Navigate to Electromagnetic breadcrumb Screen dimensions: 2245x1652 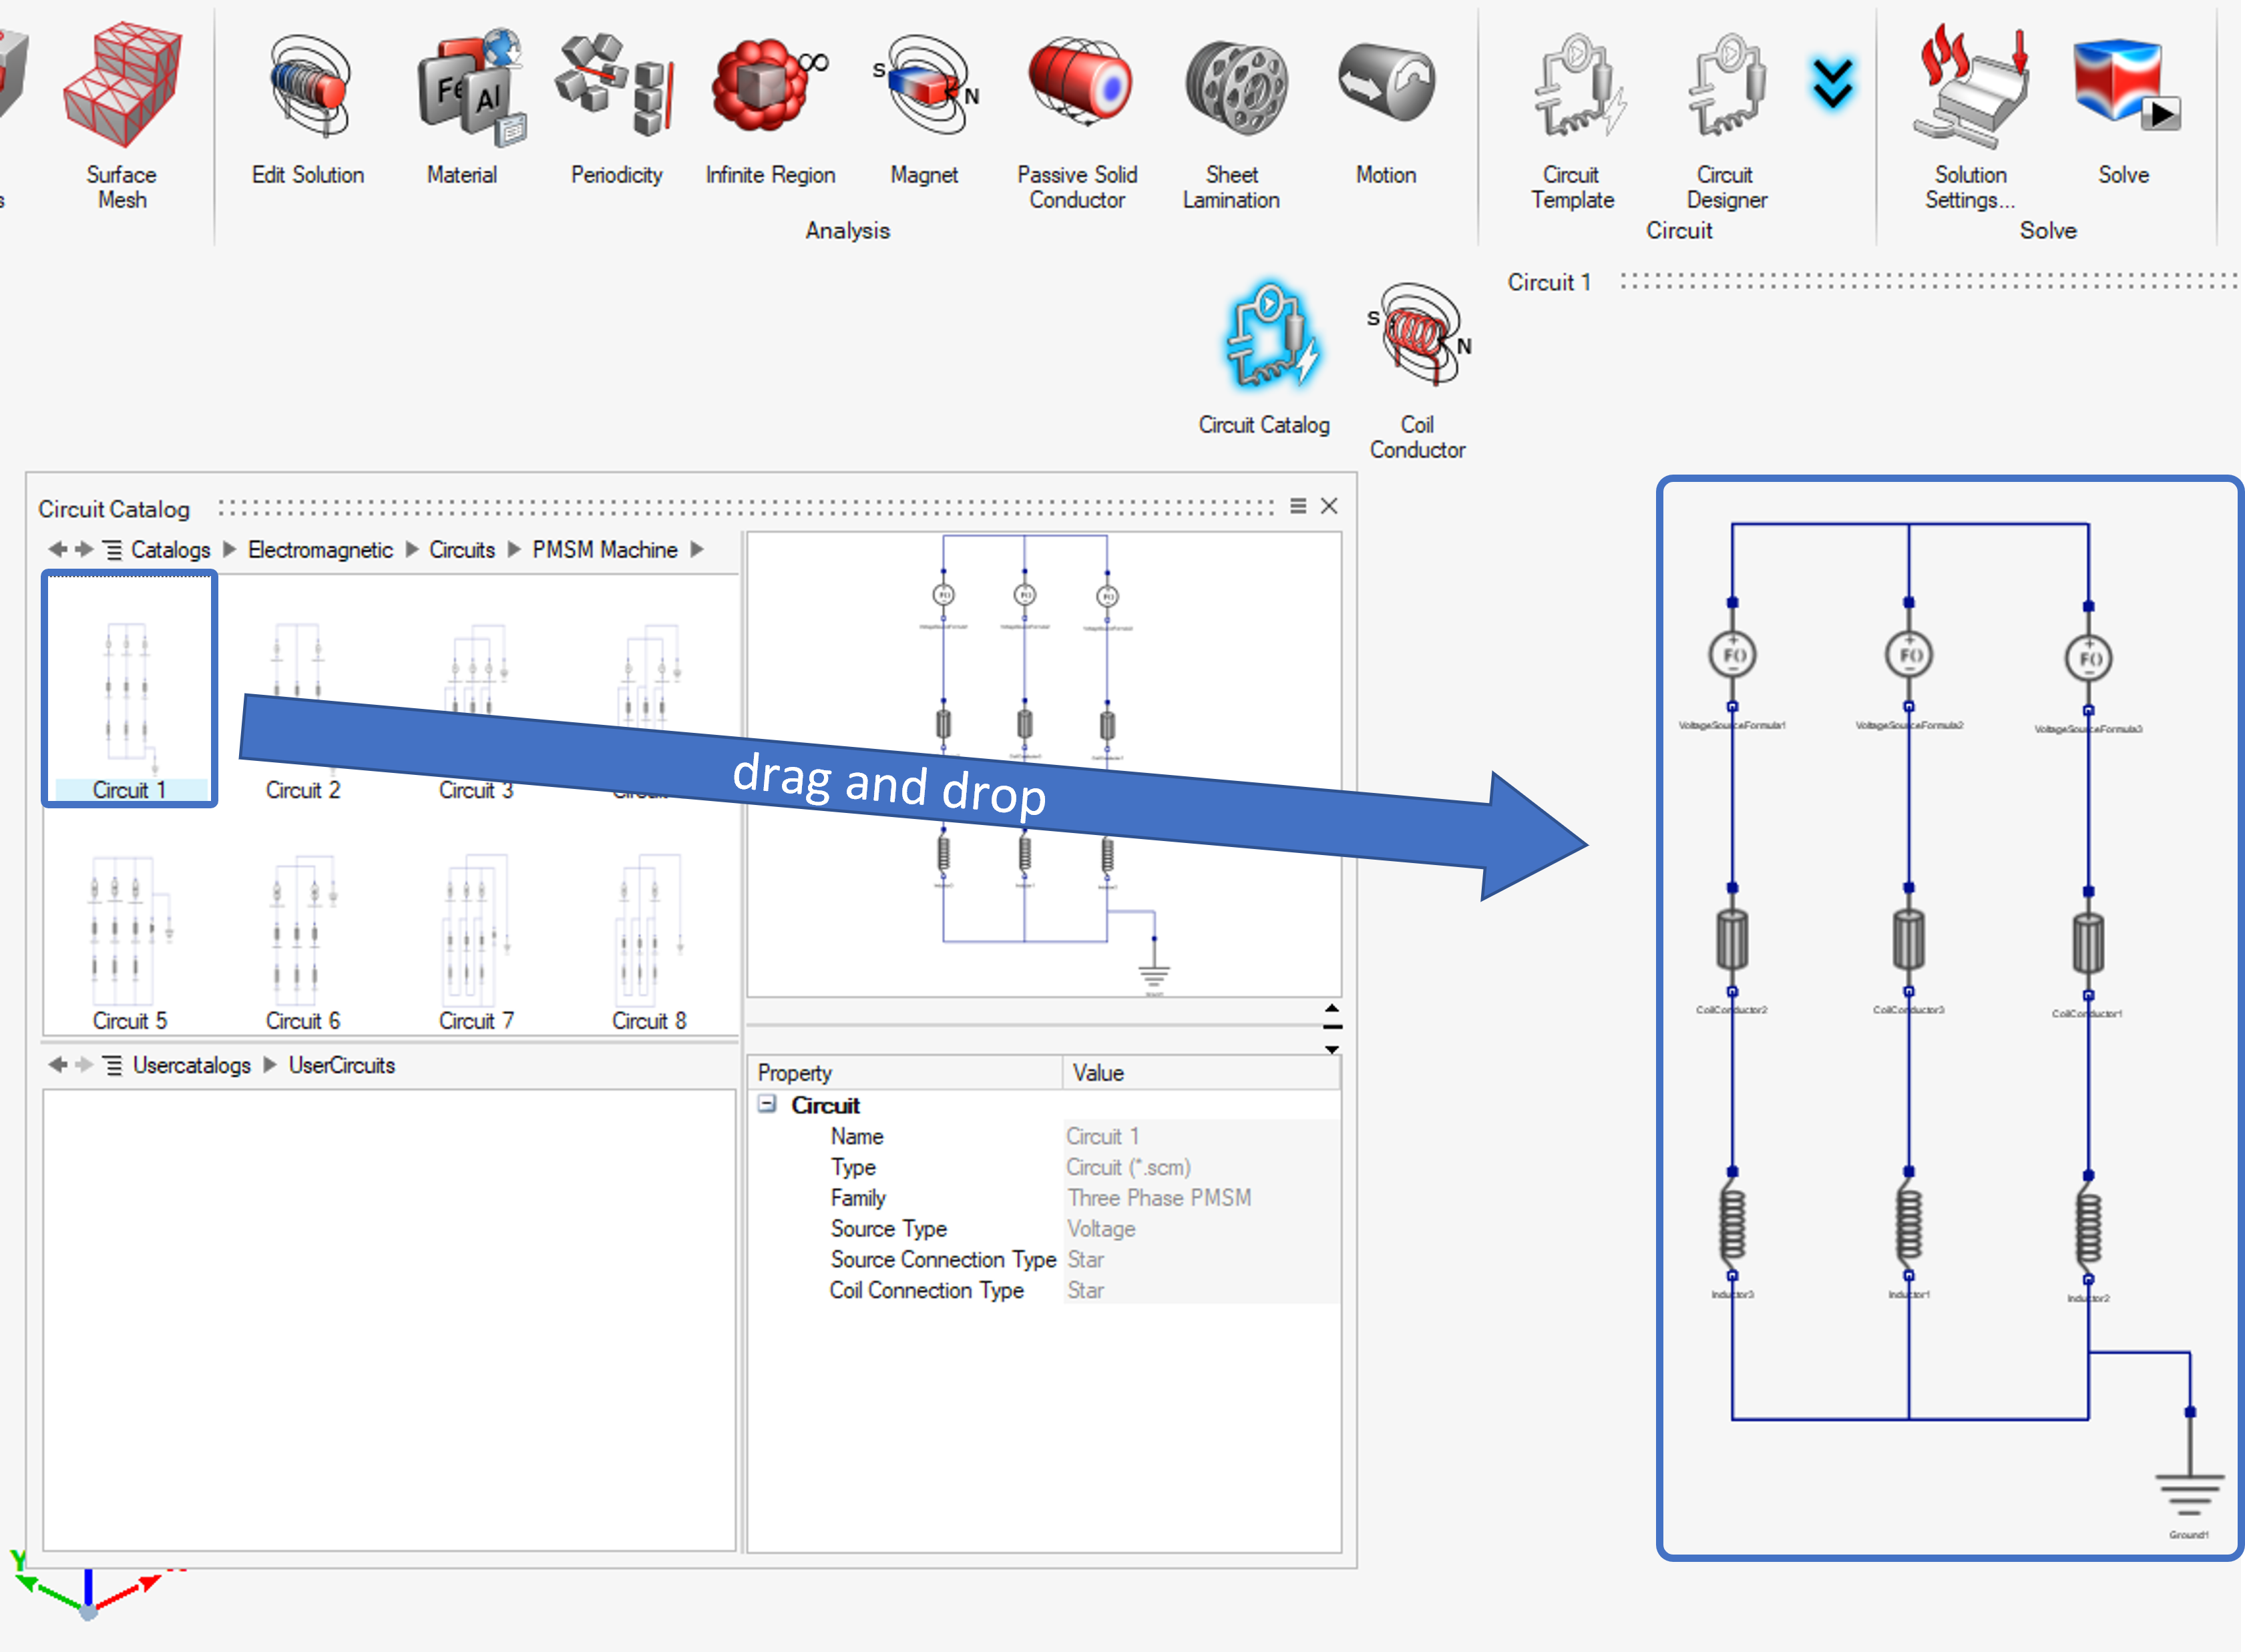pos(320,550)
